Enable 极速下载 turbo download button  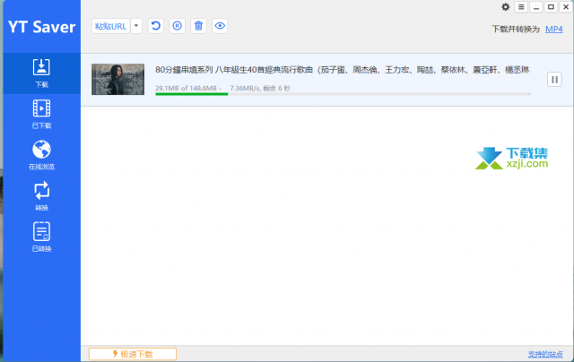click(x=133, y=354)
